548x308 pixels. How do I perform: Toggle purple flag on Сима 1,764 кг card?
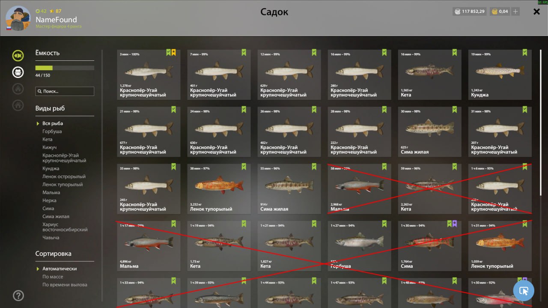tap(455, 224)
